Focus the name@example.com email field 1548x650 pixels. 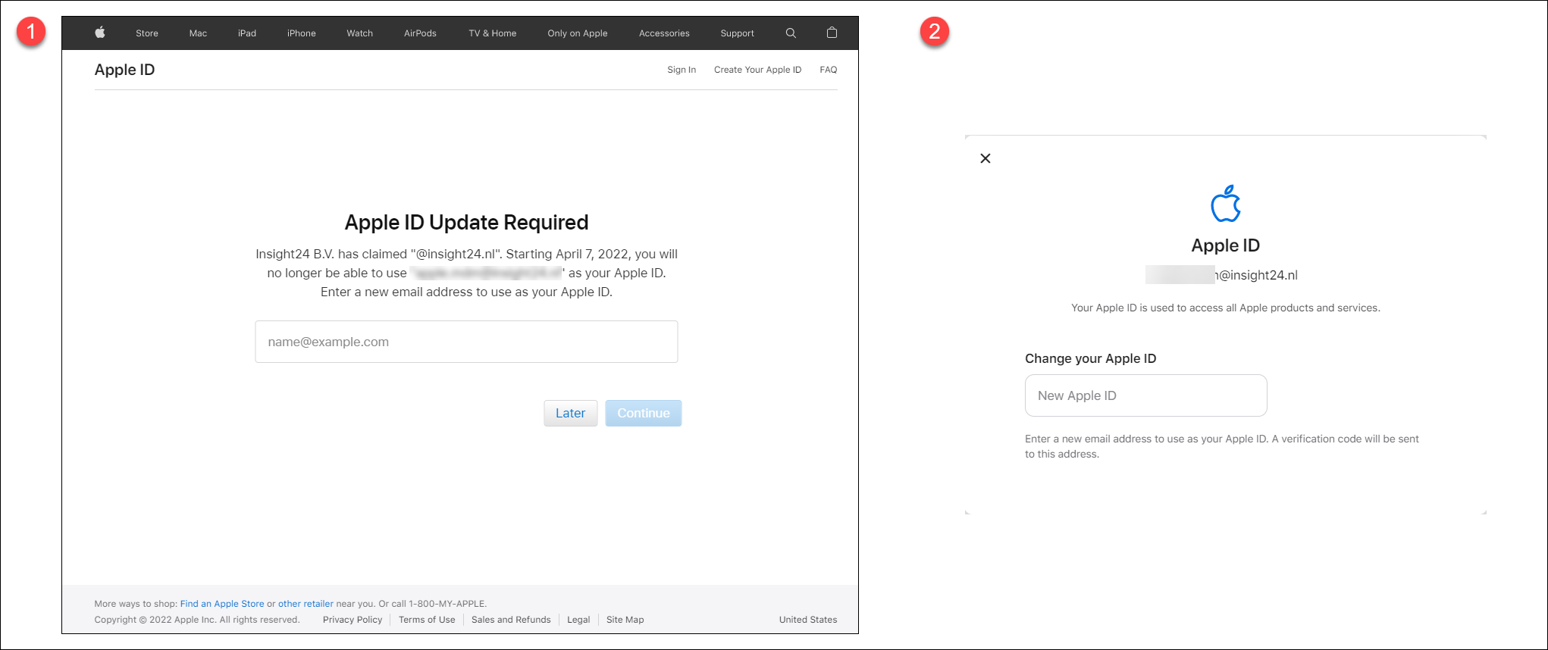pyautogui.click(x=466, y=342)
